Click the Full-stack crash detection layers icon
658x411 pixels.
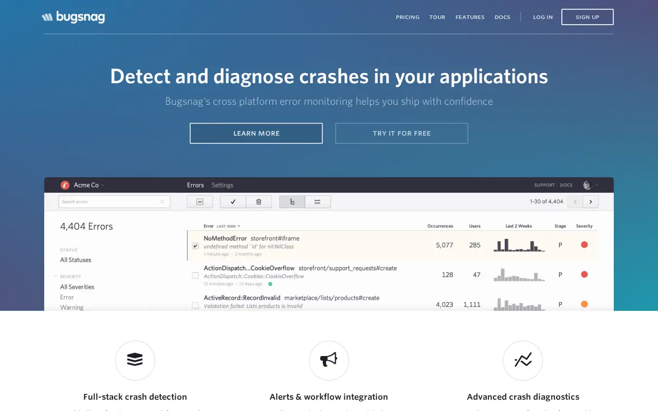(135, 360)
